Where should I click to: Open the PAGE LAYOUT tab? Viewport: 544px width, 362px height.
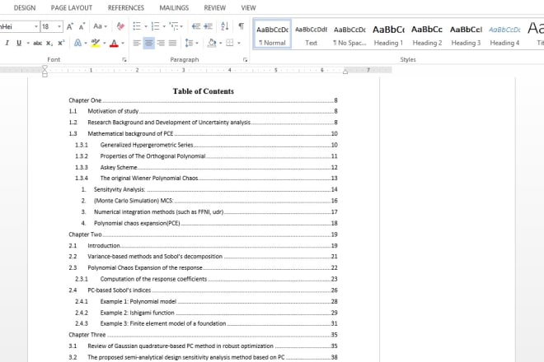[72, 7]
